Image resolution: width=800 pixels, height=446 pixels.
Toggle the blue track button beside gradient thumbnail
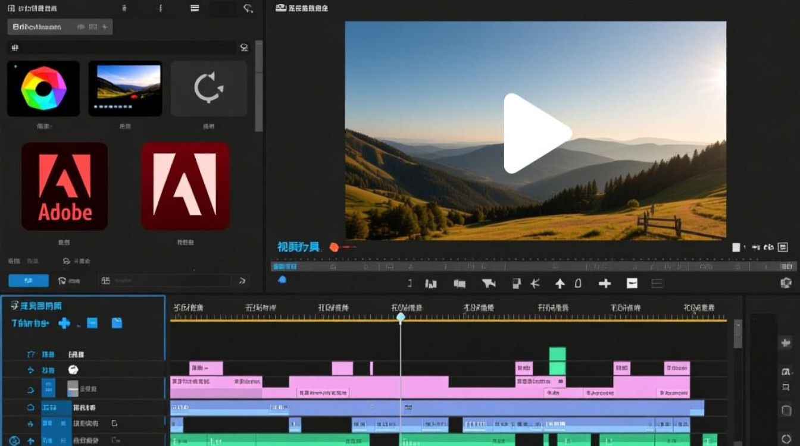(48, 389)
